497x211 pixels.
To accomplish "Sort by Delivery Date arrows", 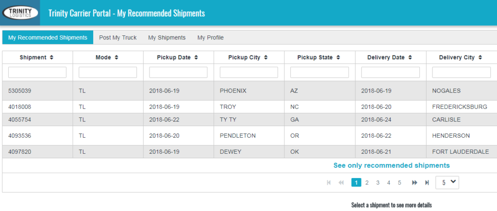I will [x=410, y=58].
